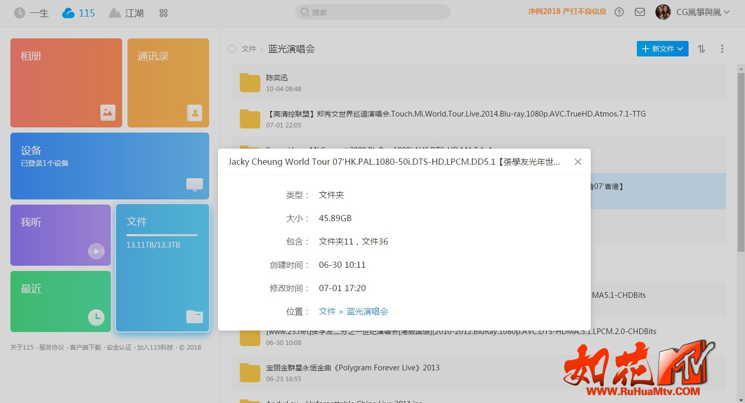This screenshot has height=403, width=745.
Task: Click the 蓝光演唱会 breadcrumb title
Action: click(x=291, y=49)
